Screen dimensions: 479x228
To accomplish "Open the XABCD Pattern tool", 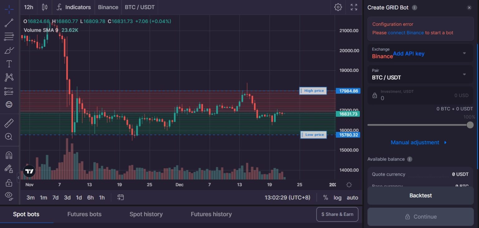I will click(x=9, y=77).
